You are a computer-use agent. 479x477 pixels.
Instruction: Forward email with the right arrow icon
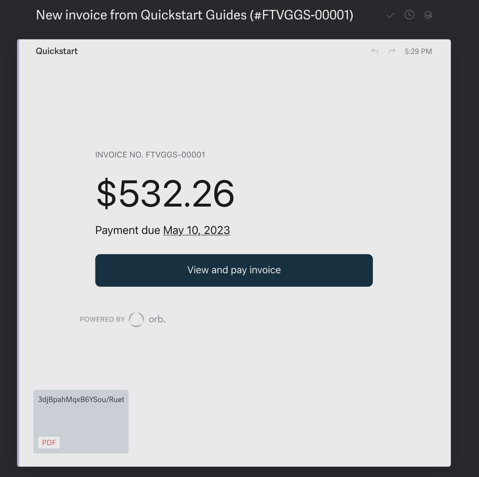[x=392, y=51]
